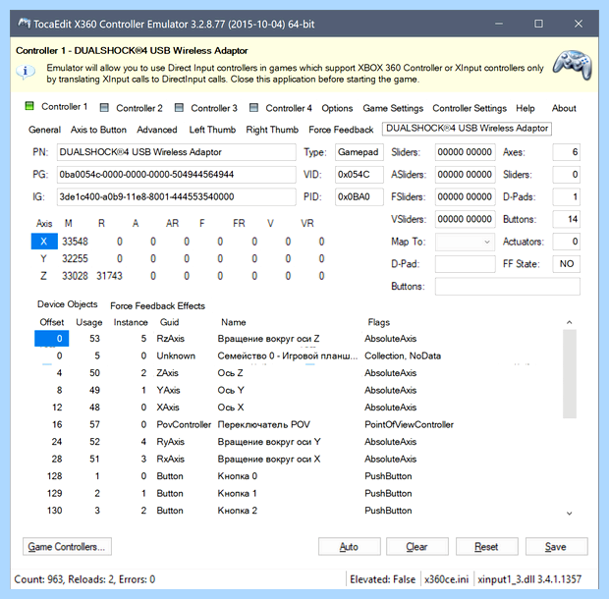This screenshot has width=609, height=599.
Task: Click the Buttons count field showing 14
Action: [567, 219]
